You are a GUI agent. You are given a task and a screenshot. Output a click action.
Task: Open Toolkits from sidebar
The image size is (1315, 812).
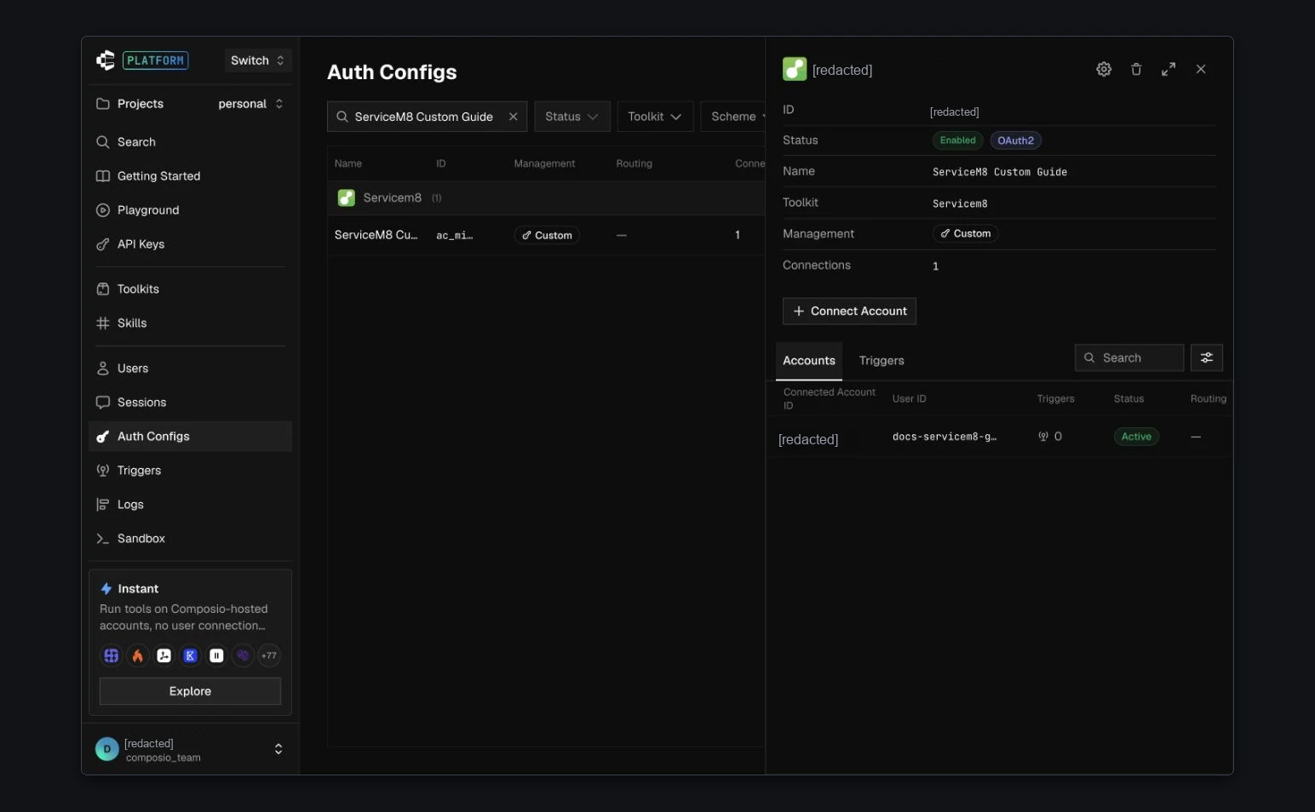click(x=190, y=289)
